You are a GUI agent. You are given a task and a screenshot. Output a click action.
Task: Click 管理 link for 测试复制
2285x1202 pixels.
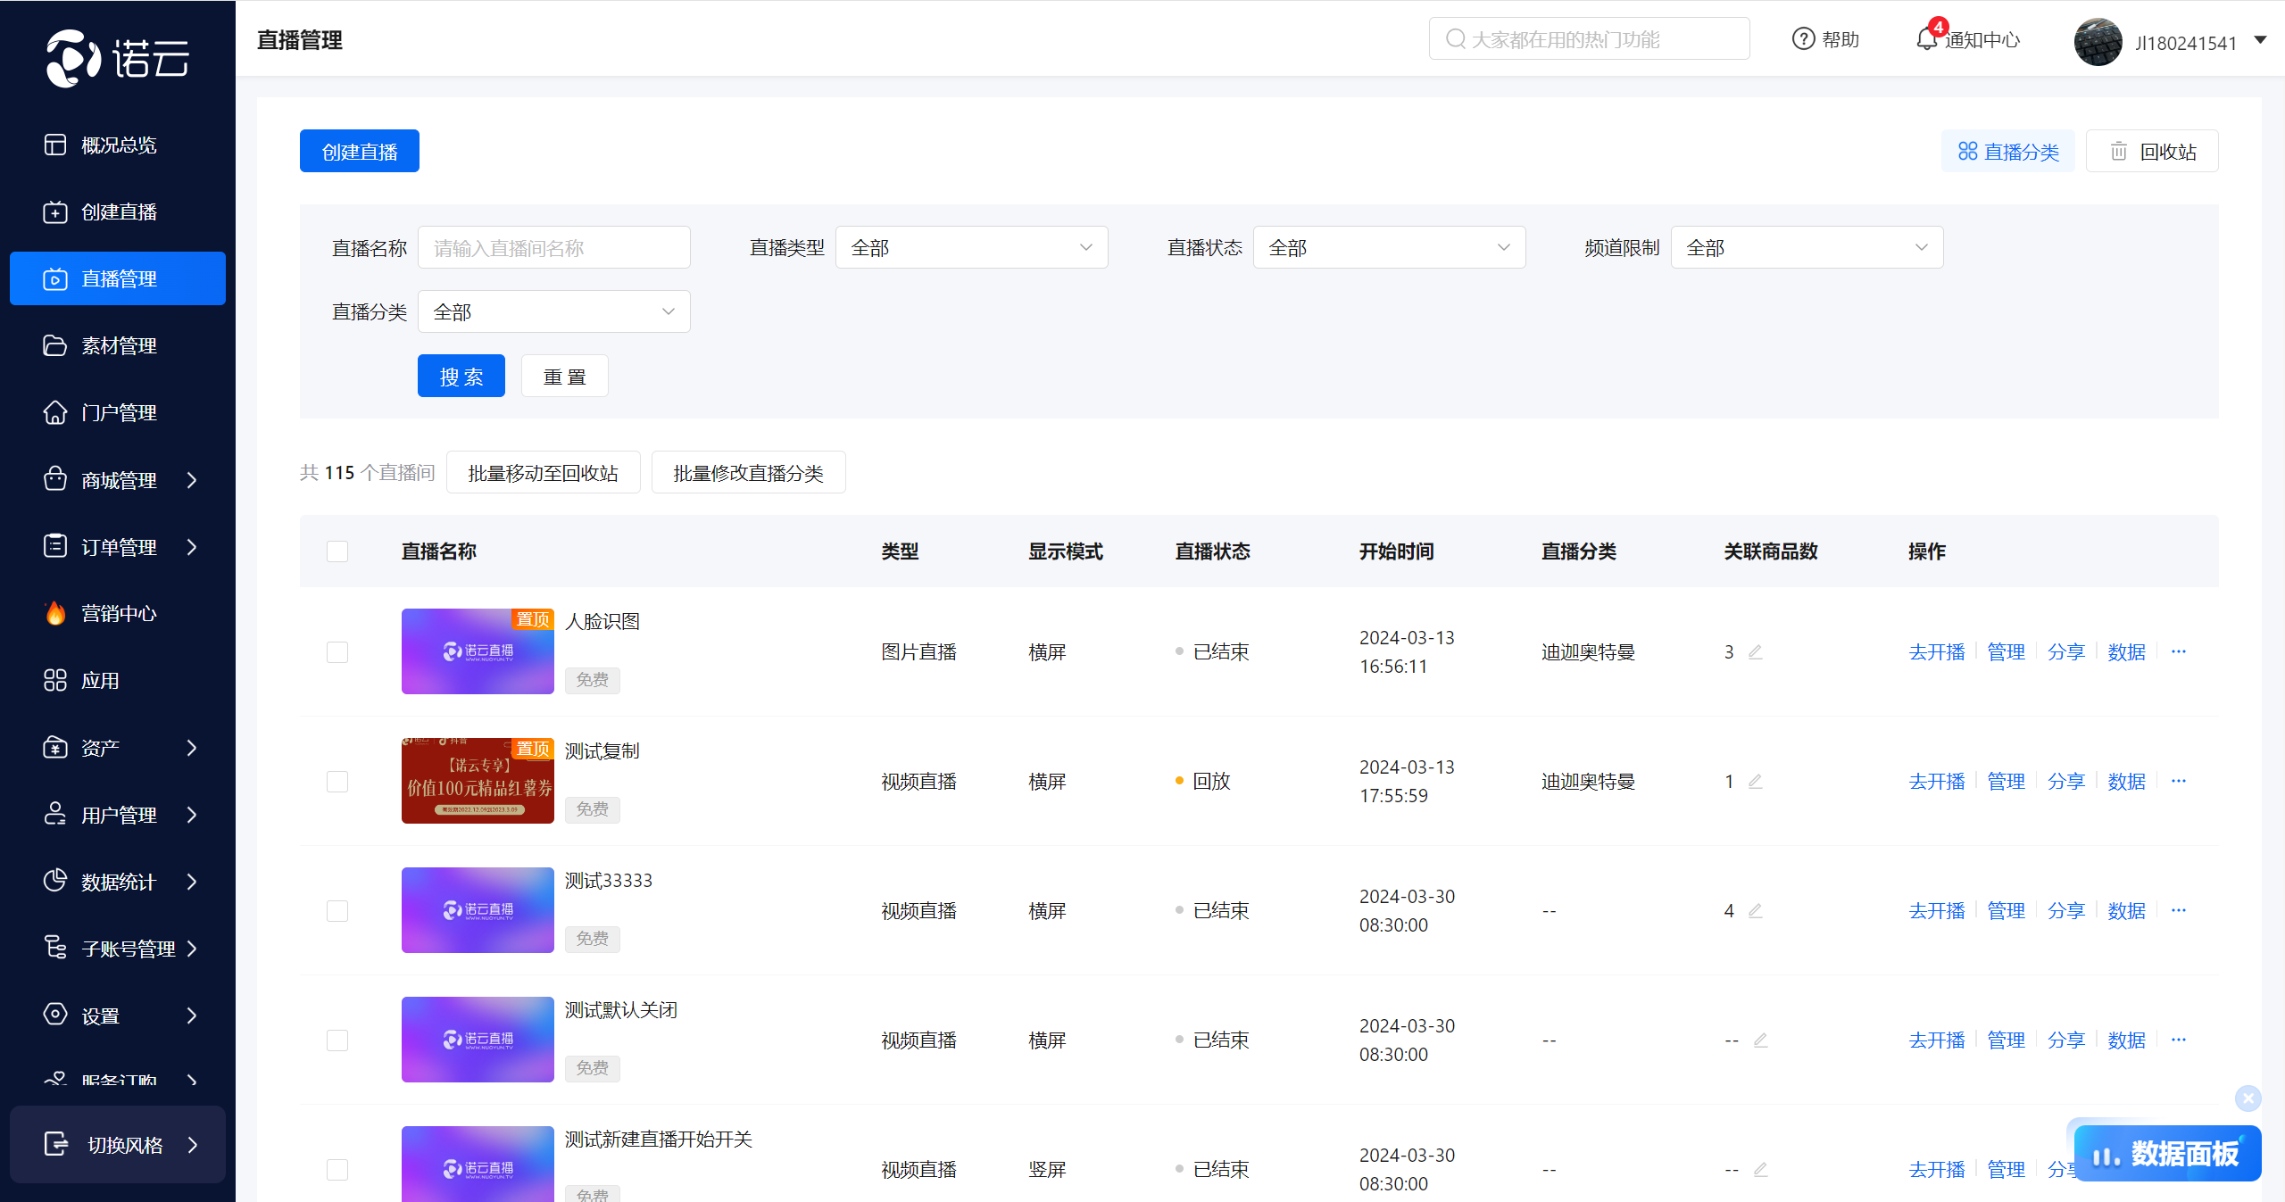point(2006,782)
